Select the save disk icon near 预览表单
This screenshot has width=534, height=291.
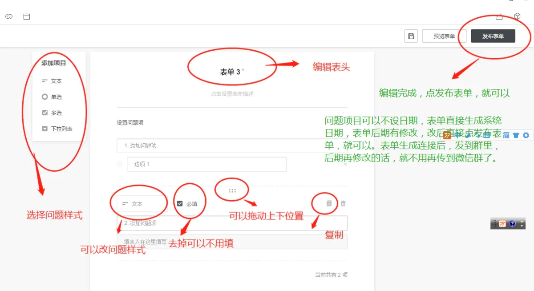(x=410, y=36)
